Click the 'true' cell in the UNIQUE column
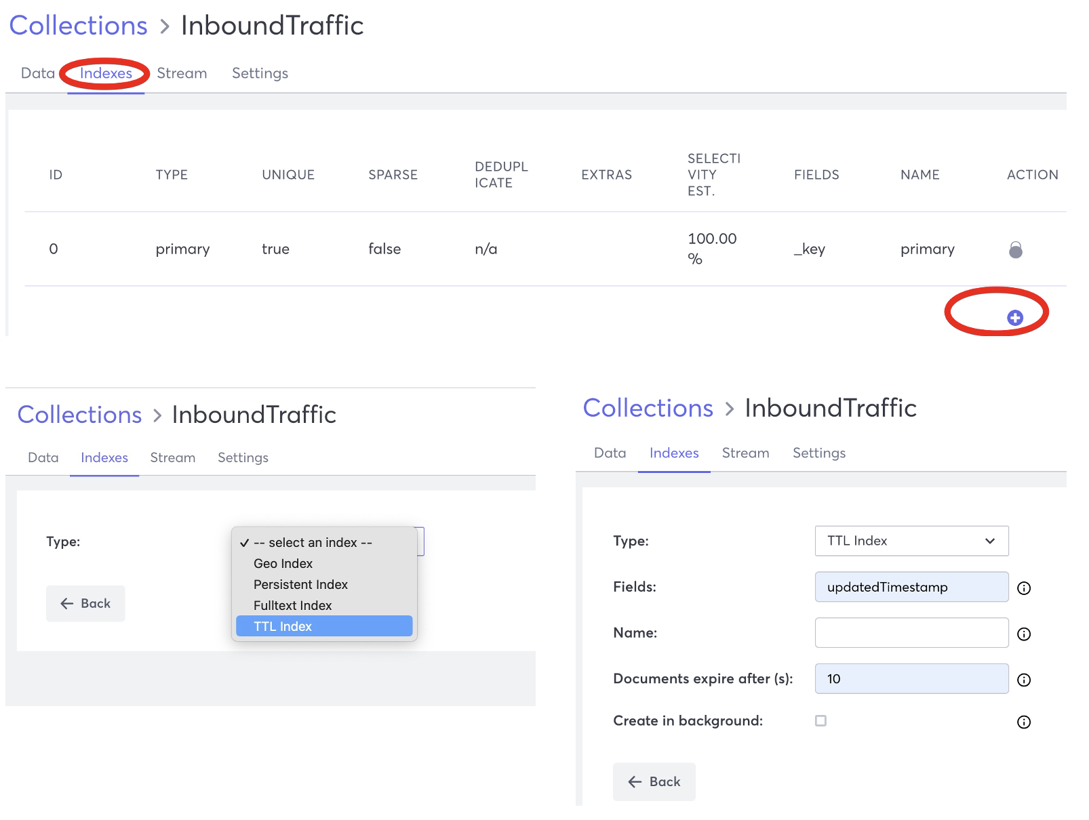This screenshot has height=820, width=1089. 275,249
